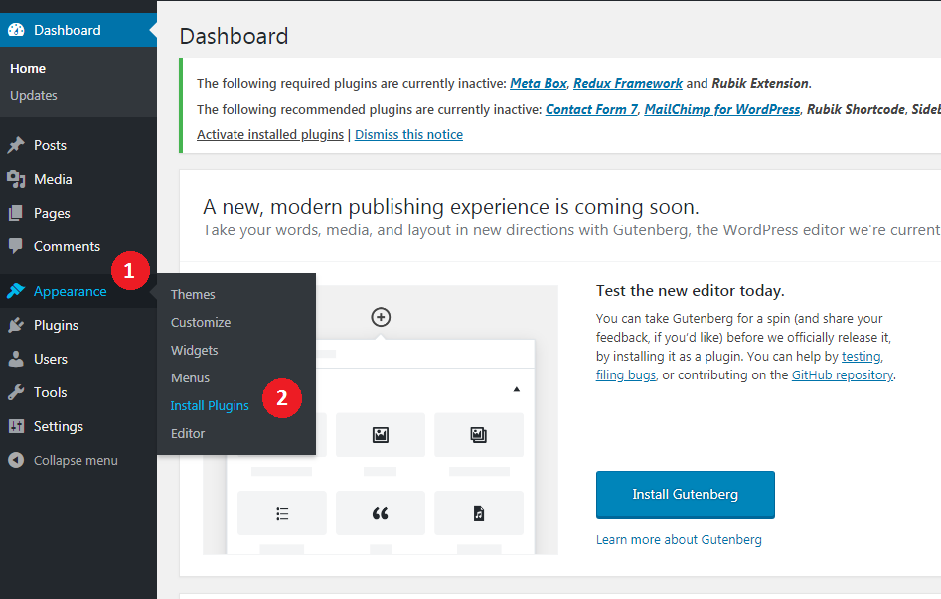Click the Posts pushpin icon
This screenshot has height=599, width=941.
[16, 145]
